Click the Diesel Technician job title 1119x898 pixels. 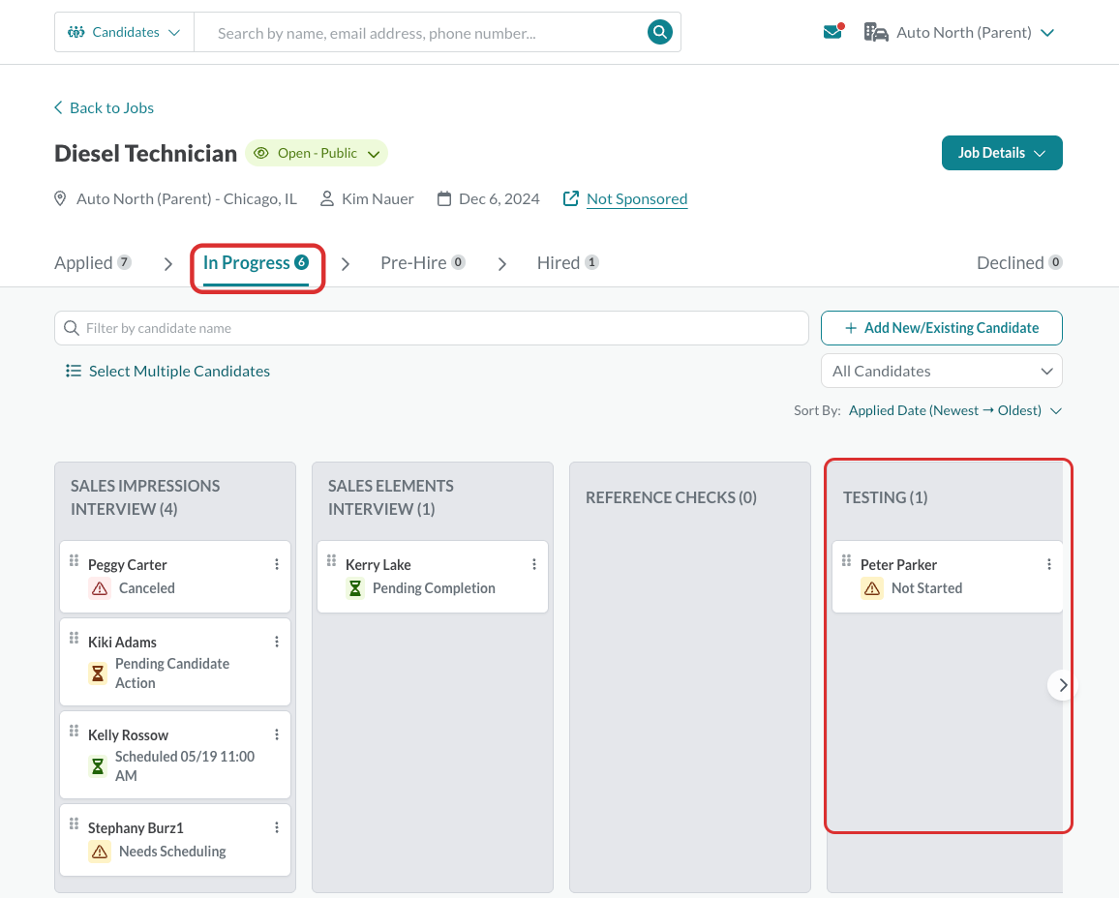tap(145, 153)
